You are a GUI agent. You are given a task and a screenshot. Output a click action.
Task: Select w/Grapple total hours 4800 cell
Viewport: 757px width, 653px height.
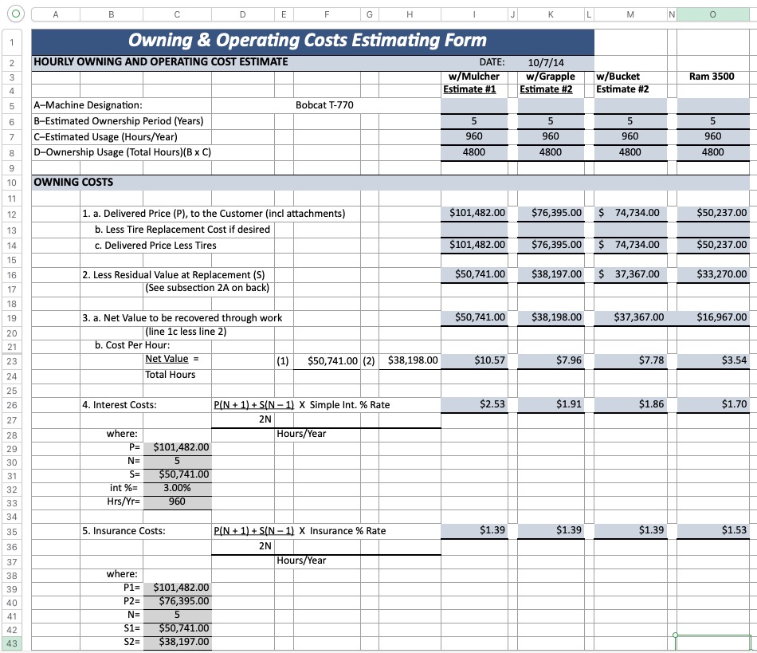pyautogui.click(x=551, y=151)
